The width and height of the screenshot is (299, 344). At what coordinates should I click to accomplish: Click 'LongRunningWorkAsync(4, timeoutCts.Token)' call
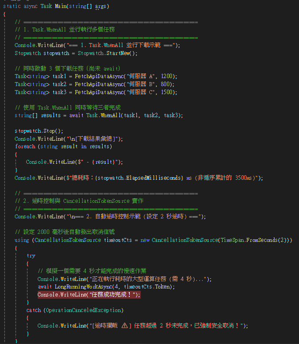[113, 287]
